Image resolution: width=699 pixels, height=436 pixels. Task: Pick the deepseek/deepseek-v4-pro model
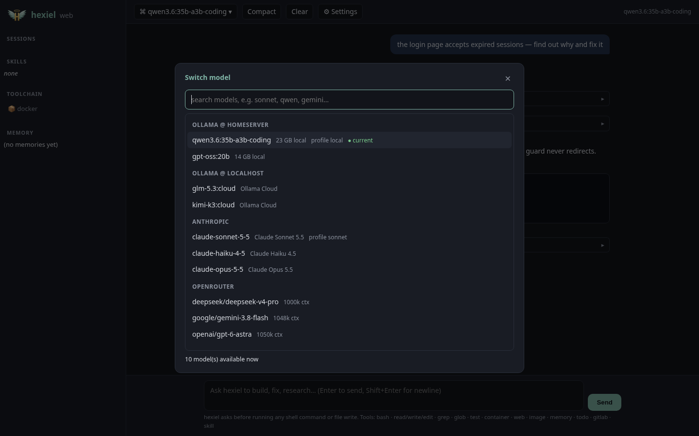[x=349, y=302]
